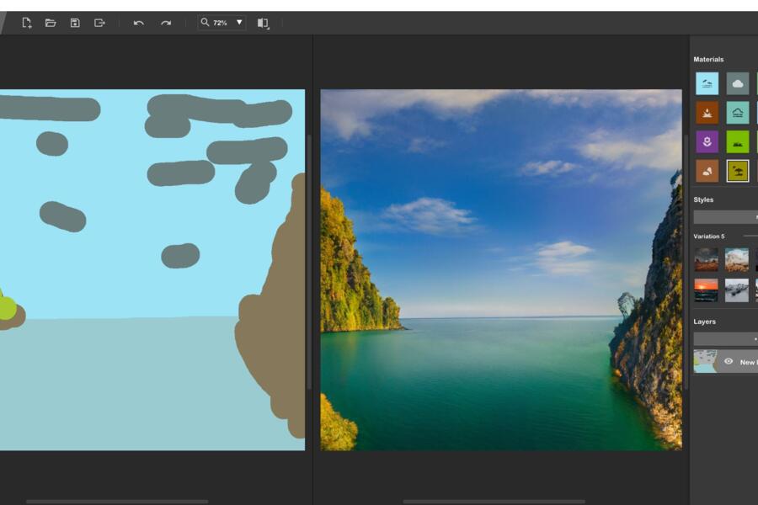Create a new file from toolbar
Screen dimensions: 758x505
(x=27, y=23)
